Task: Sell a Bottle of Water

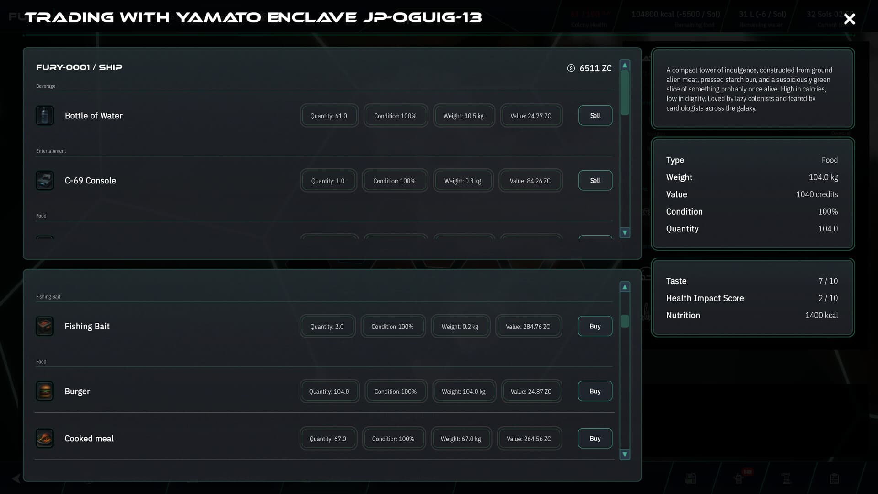Action: pyautogui.click(x=595, y=115)
